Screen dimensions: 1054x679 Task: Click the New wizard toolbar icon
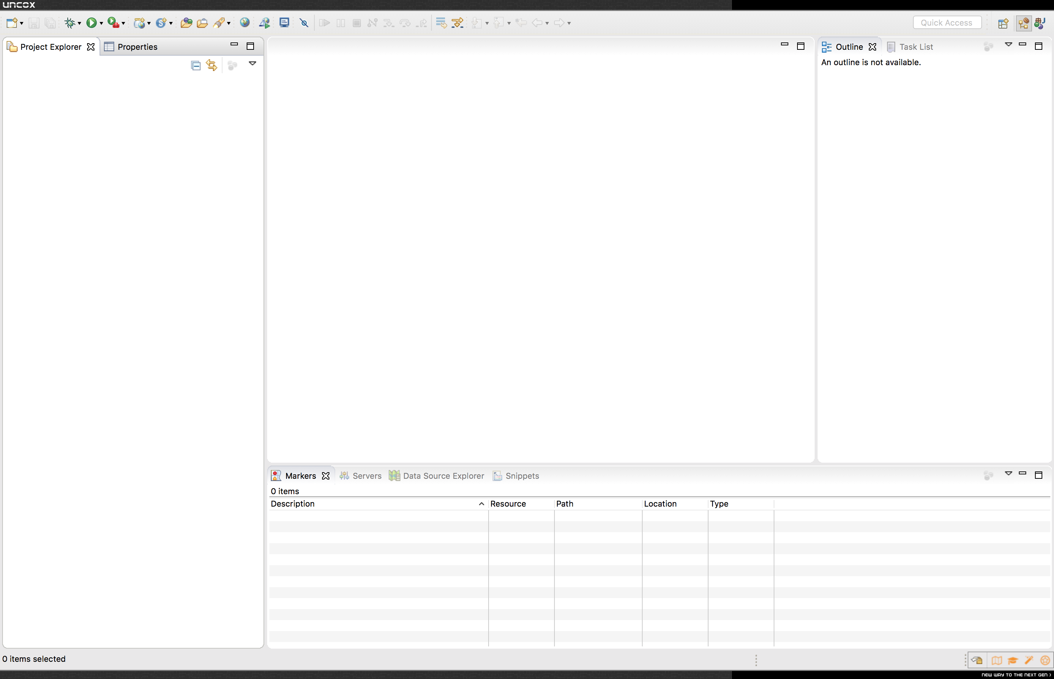pyautogui.click(x=12, y=22)
